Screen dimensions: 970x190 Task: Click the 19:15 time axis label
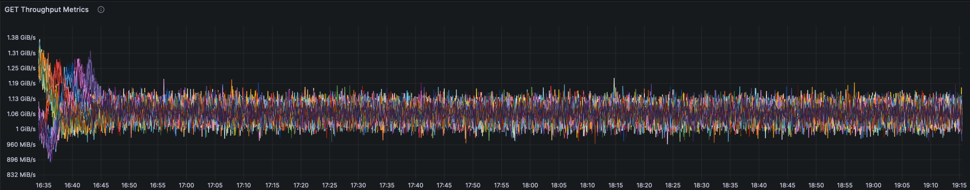(959, 185)
